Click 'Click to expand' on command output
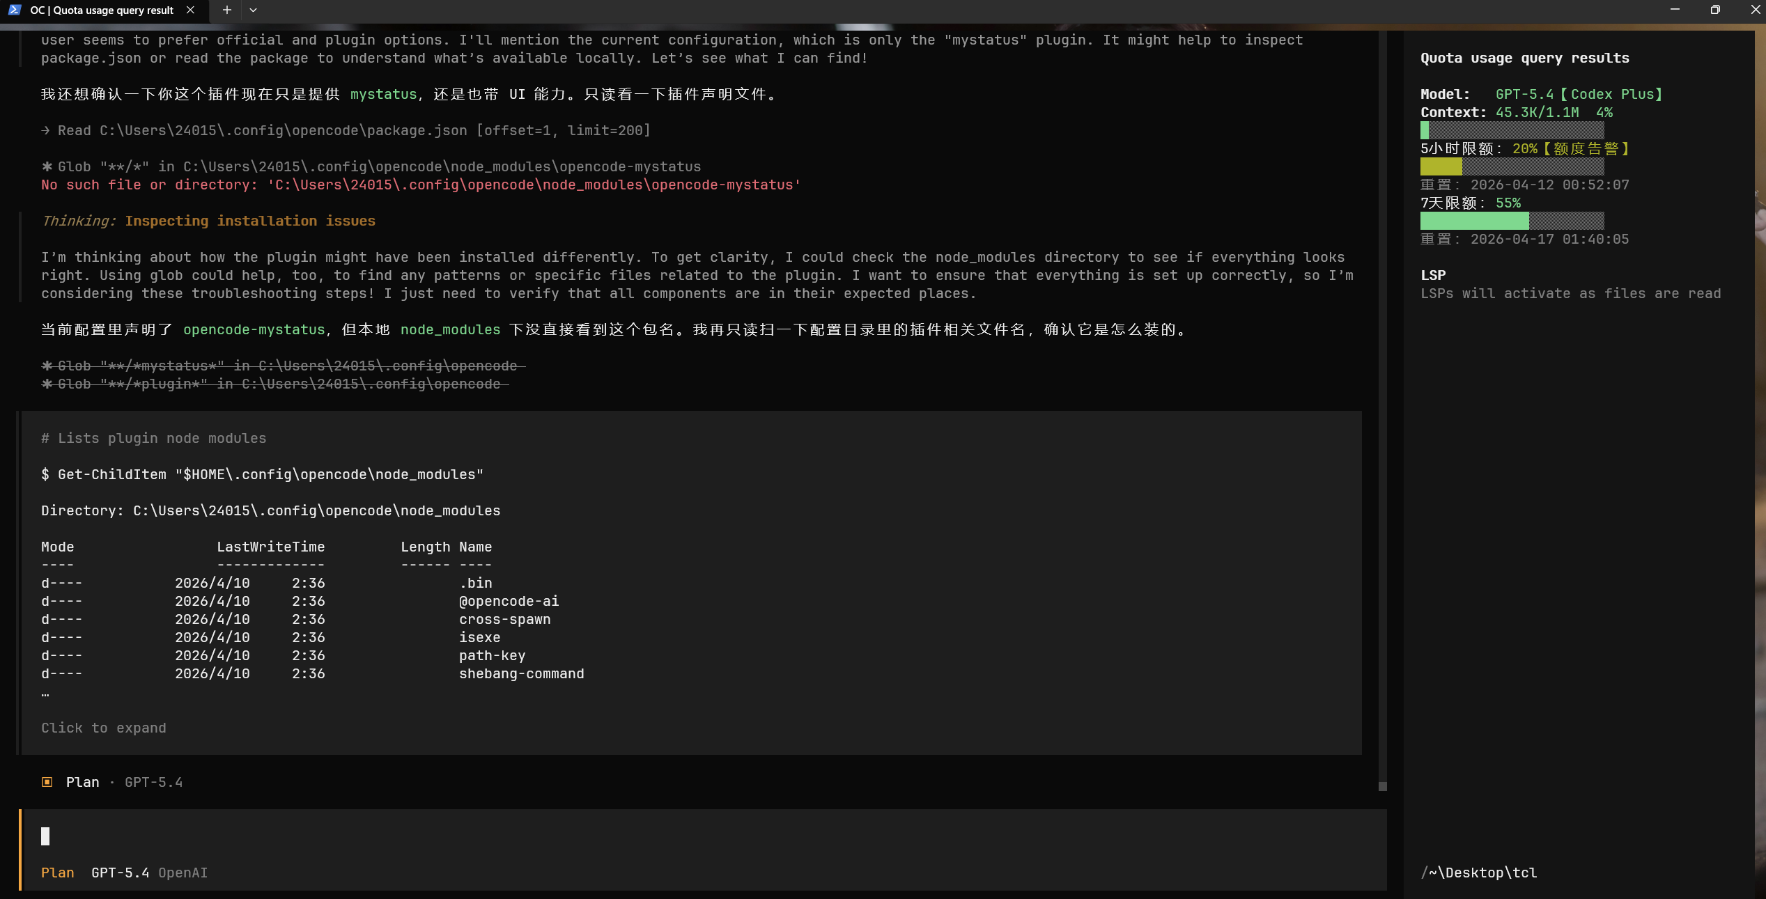 (104, 728)
